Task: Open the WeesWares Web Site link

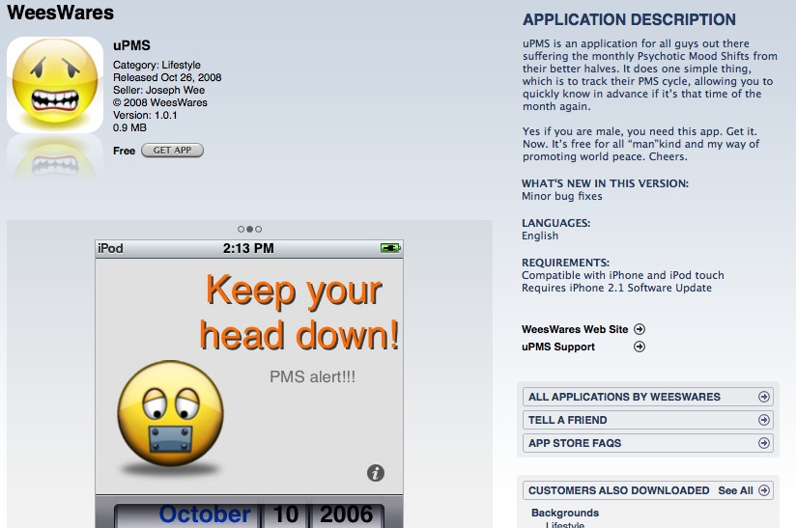Action: tap(574, 329)
